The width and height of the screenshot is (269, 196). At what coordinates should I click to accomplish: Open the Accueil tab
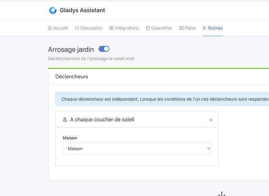(x=58, y=28)
